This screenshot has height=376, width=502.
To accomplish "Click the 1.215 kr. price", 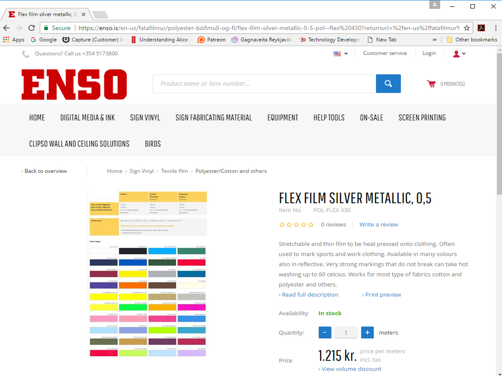I will pos(337,355).
